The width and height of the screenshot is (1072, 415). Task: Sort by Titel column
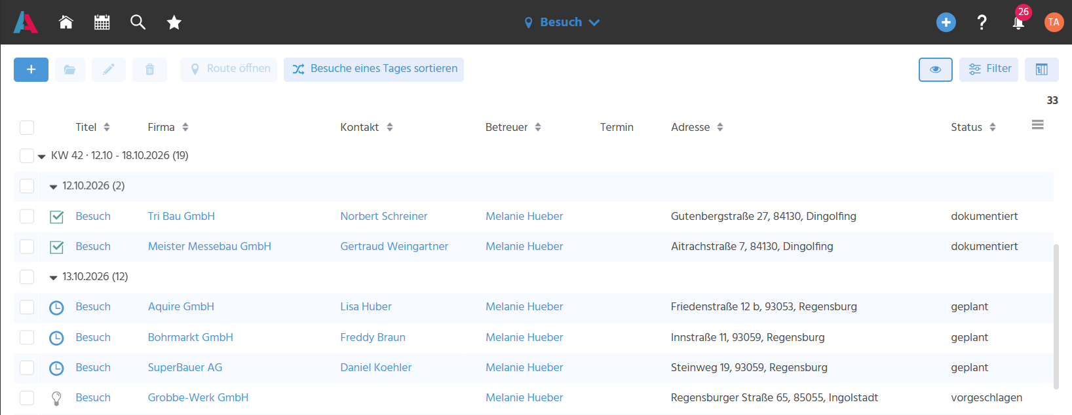(107, 127)
